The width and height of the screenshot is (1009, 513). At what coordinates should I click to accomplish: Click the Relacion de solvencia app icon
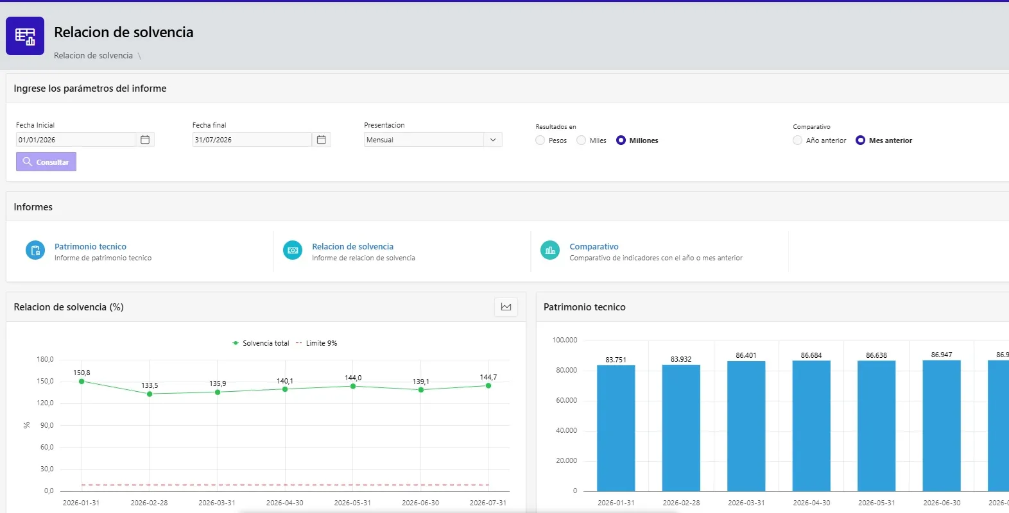coord(25,36)
